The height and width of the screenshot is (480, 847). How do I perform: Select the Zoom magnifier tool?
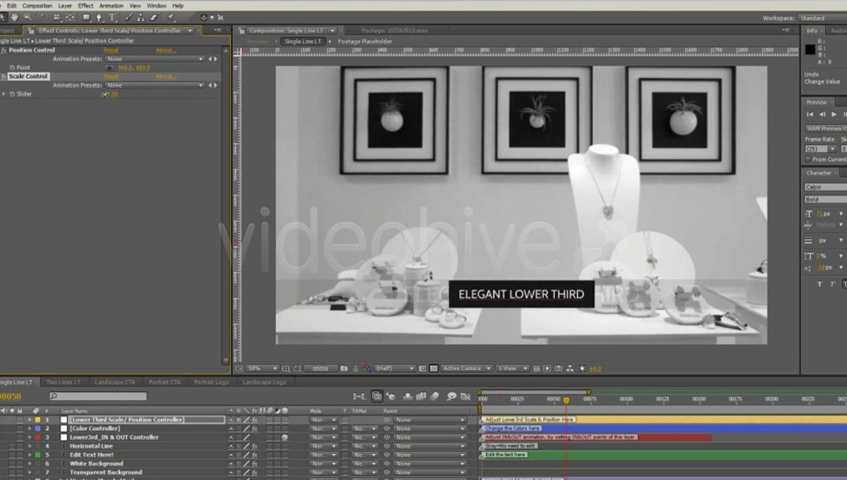(x=27, y=17)
